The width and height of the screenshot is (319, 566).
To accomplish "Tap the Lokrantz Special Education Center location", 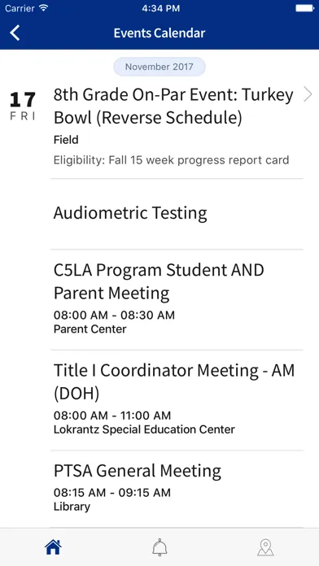I will [x=144, y=429].
